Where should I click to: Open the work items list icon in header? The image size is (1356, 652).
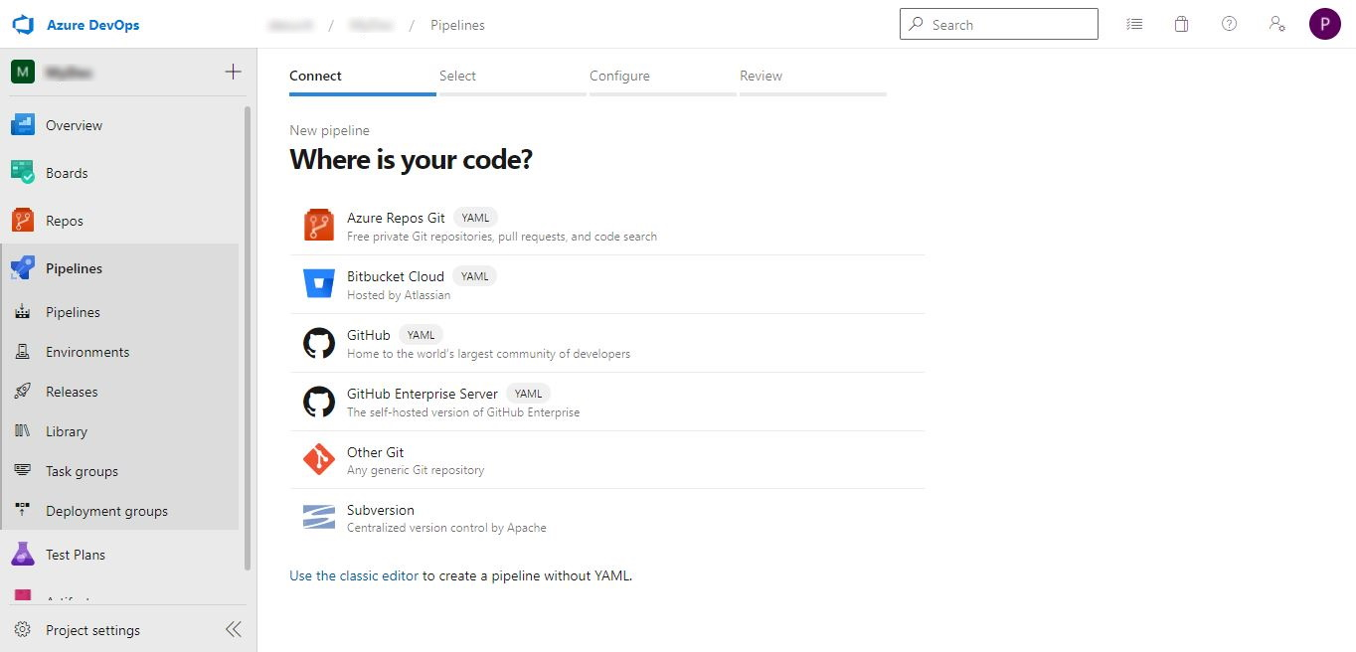pyautogui.click(x=1134, y=25)
